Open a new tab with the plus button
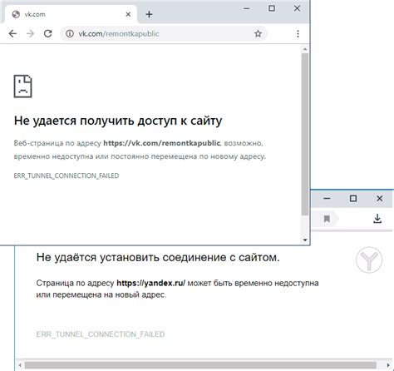 click(x=149, y=14)
